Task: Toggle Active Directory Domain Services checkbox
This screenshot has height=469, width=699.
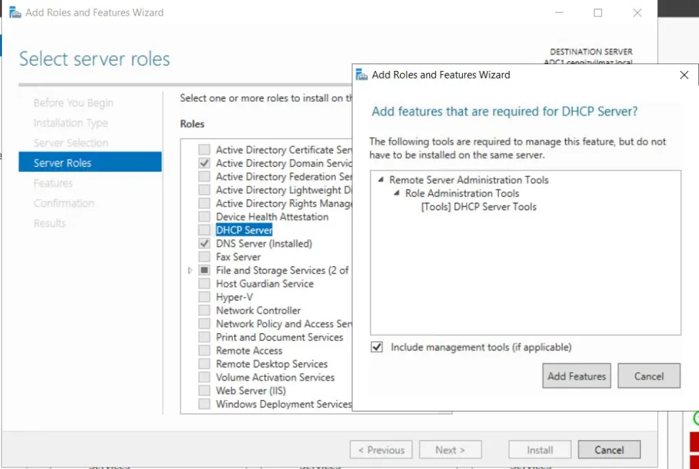Action: (204, 163)
